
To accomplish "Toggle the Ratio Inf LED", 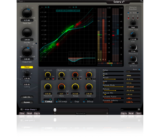I will (68, 93).
